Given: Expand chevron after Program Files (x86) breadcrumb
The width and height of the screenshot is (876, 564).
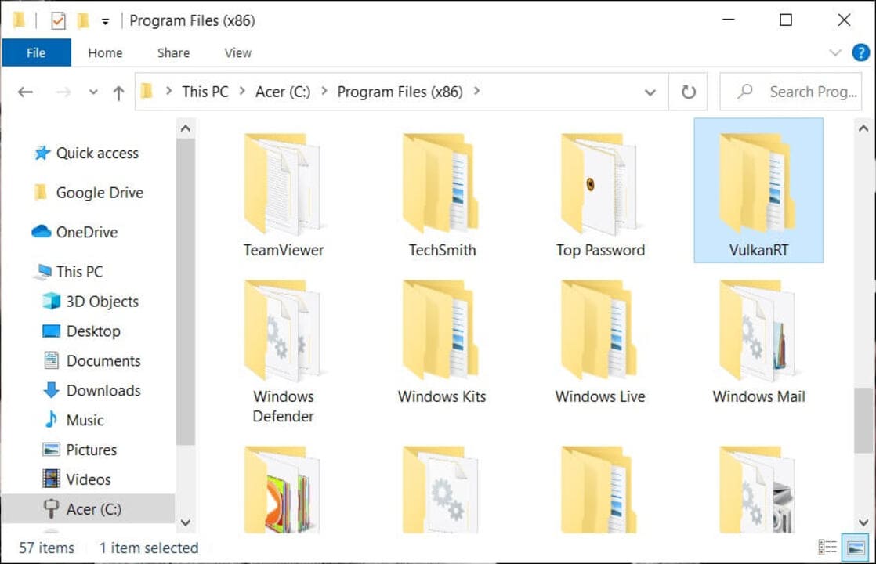Looking at the screenshot, I should [x=476, y=91].
